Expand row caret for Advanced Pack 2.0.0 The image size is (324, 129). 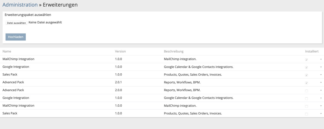pos(321,90)
